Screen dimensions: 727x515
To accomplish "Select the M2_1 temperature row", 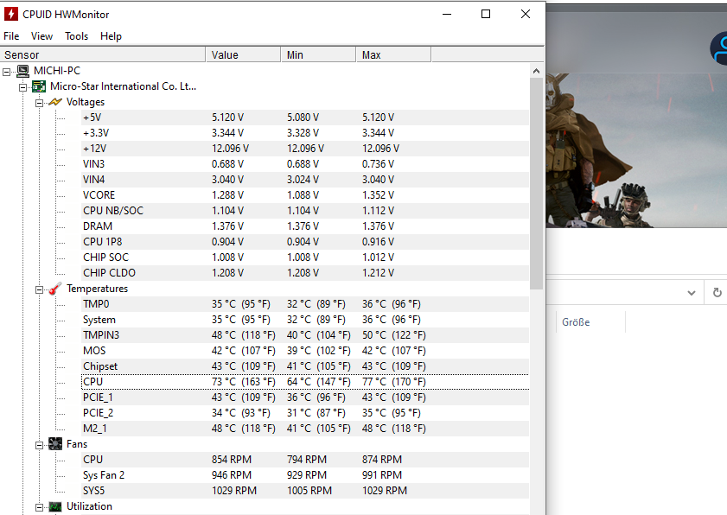I will [x=305, y=429].
